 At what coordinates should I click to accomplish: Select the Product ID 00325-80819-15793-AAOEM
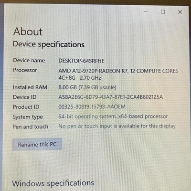click(x=92, y=106)
